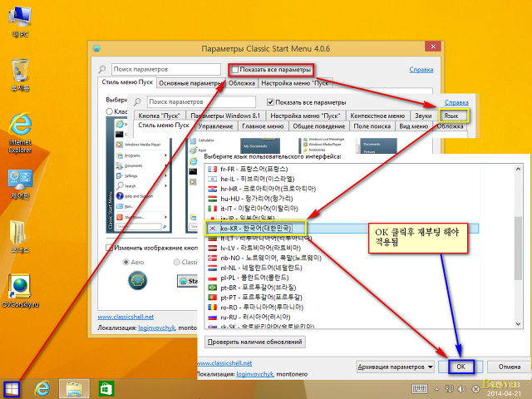Show hidden tray icons arrow

click(436, 389)
